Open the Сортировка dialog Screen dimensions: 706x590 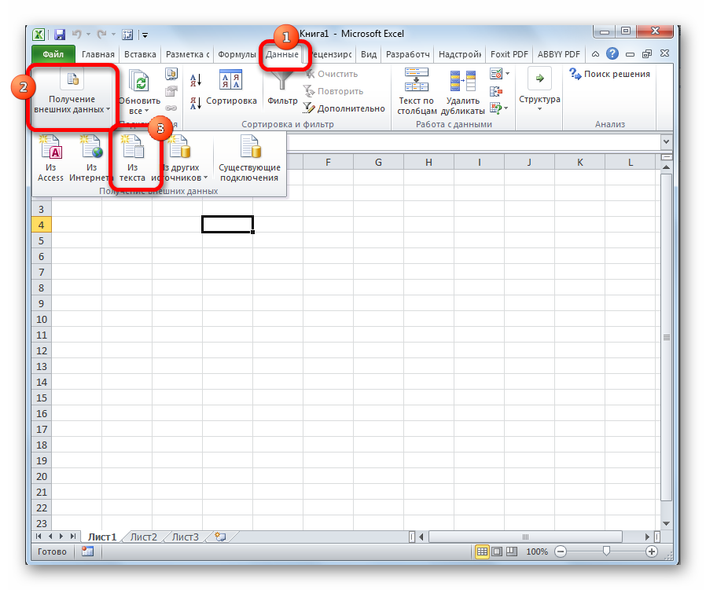click(231, 89)
